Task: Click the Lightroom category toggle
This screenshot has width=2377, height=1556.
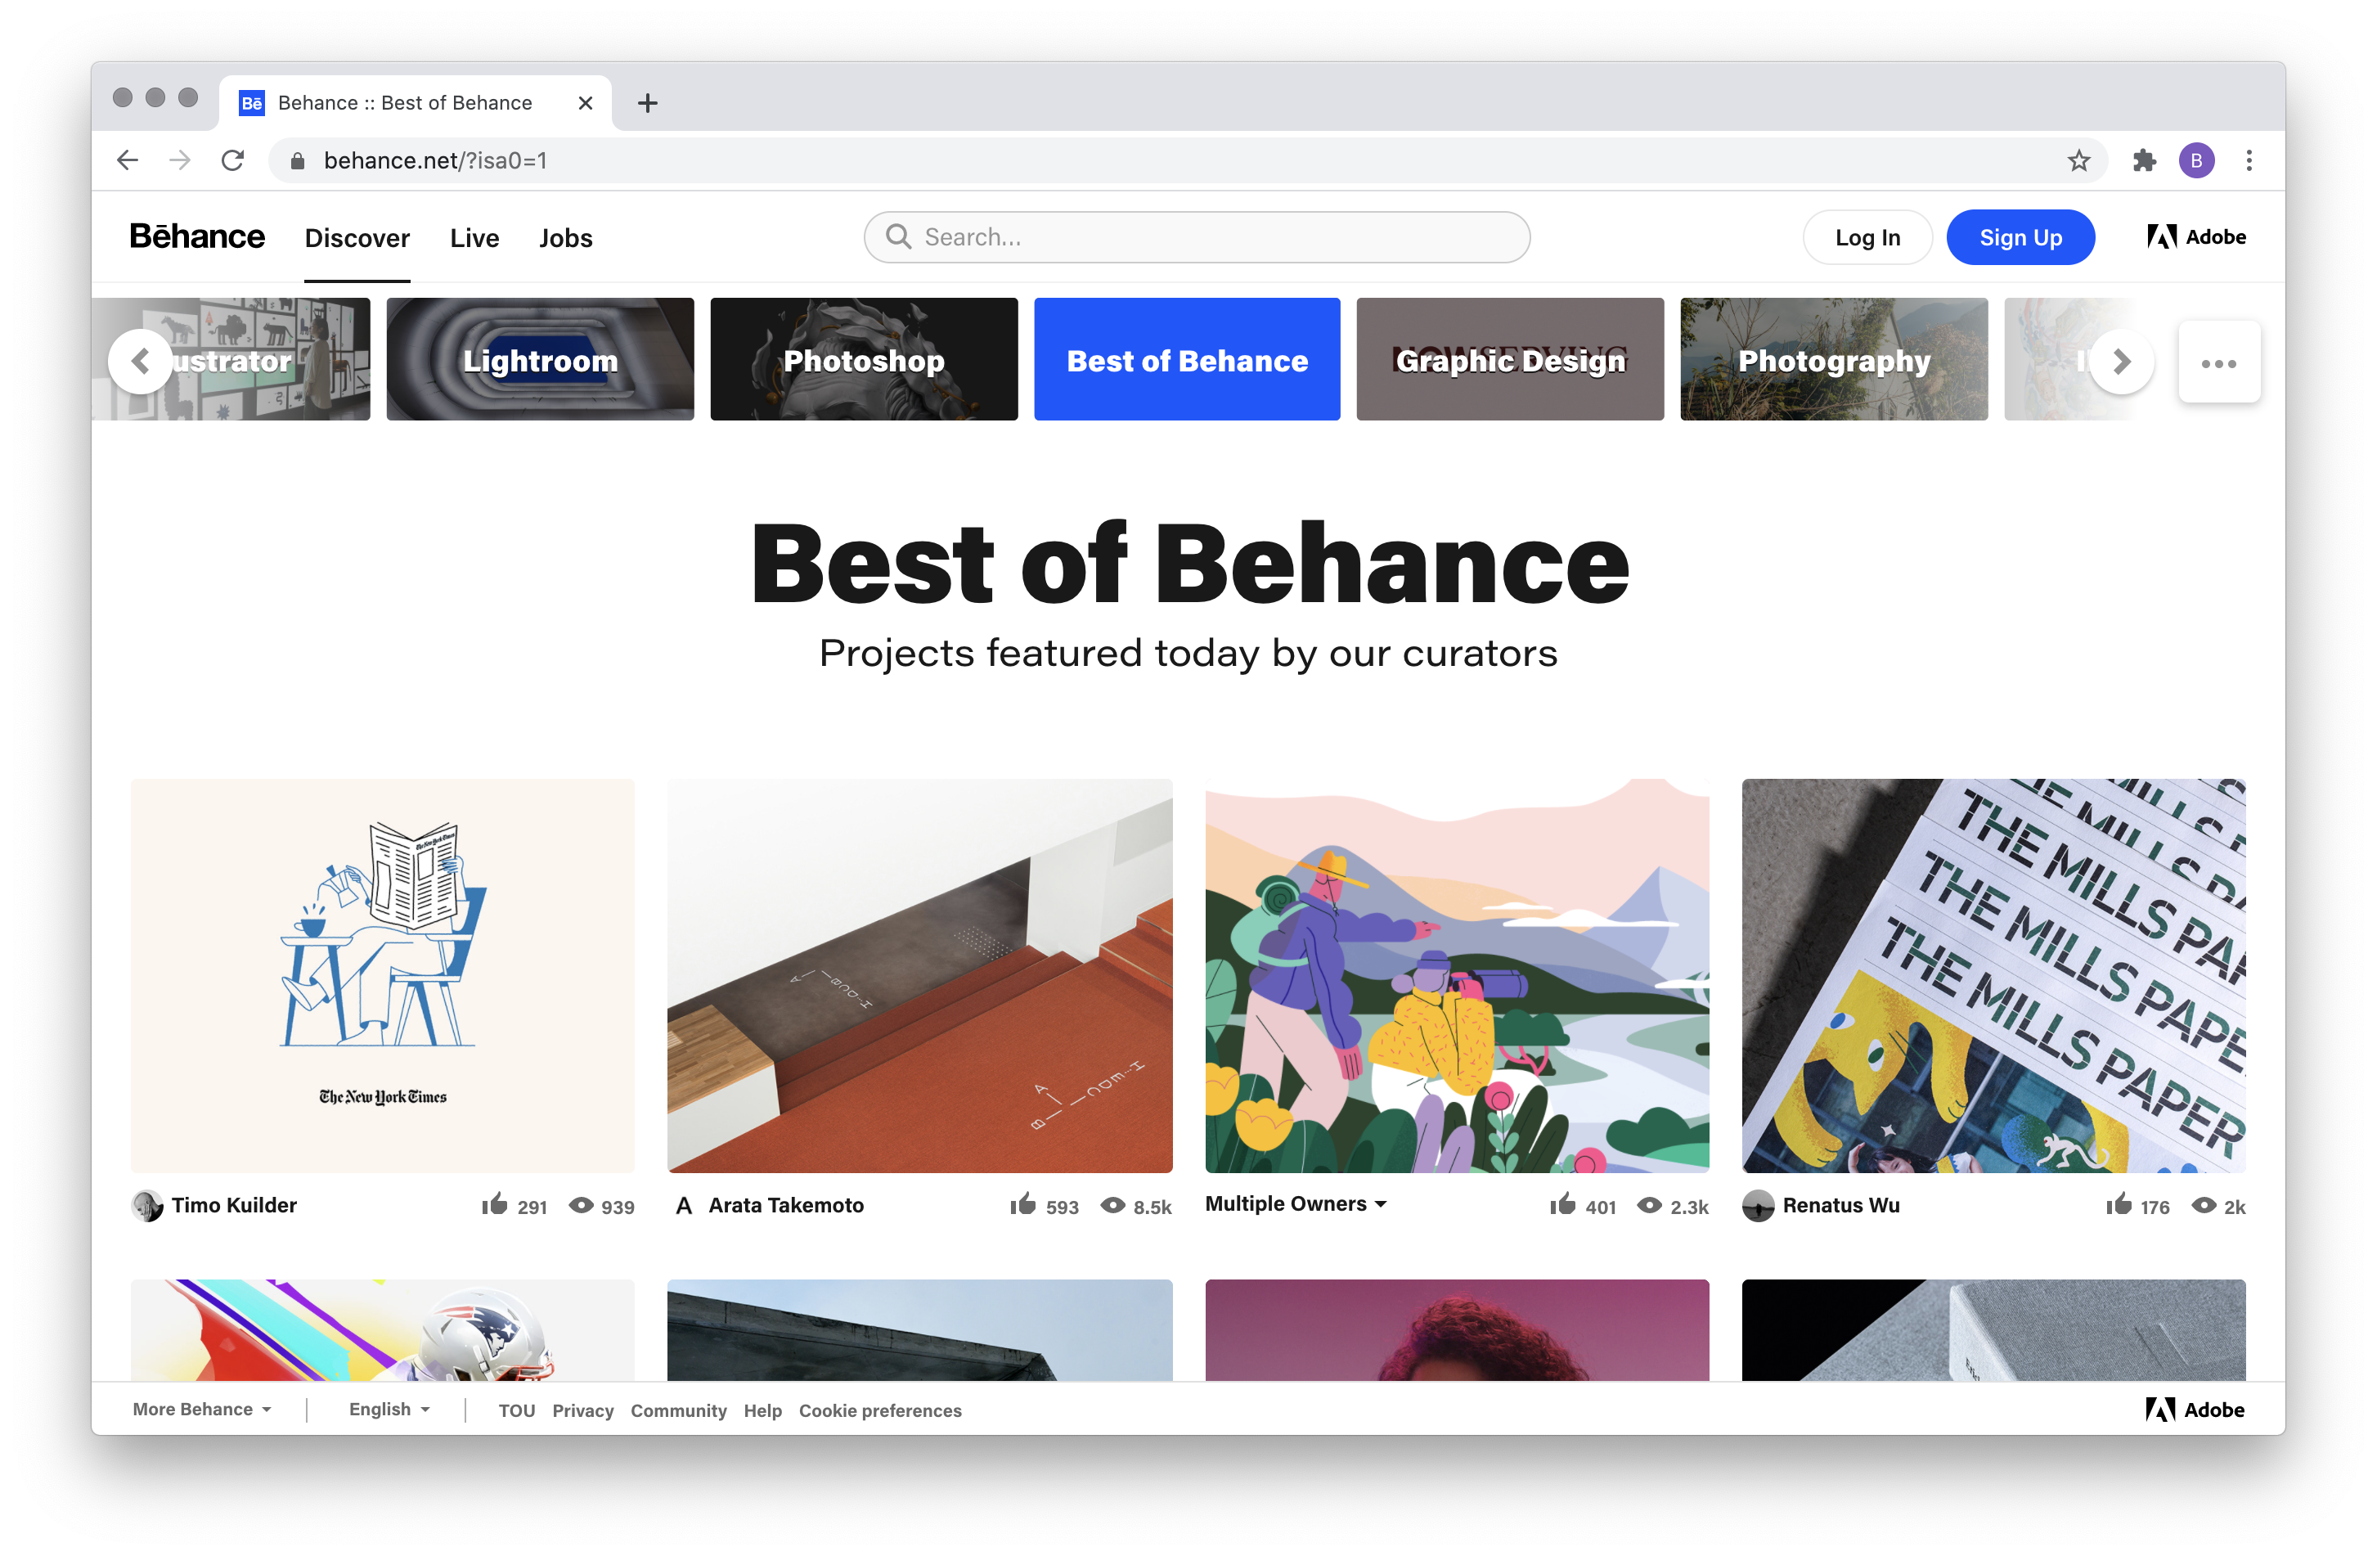Action: tap(541, 358)
